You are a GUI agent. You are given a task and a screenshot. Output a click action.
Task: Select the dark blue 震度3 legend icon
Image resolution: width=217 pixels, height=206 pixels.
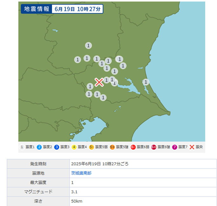tap(57, 147)
